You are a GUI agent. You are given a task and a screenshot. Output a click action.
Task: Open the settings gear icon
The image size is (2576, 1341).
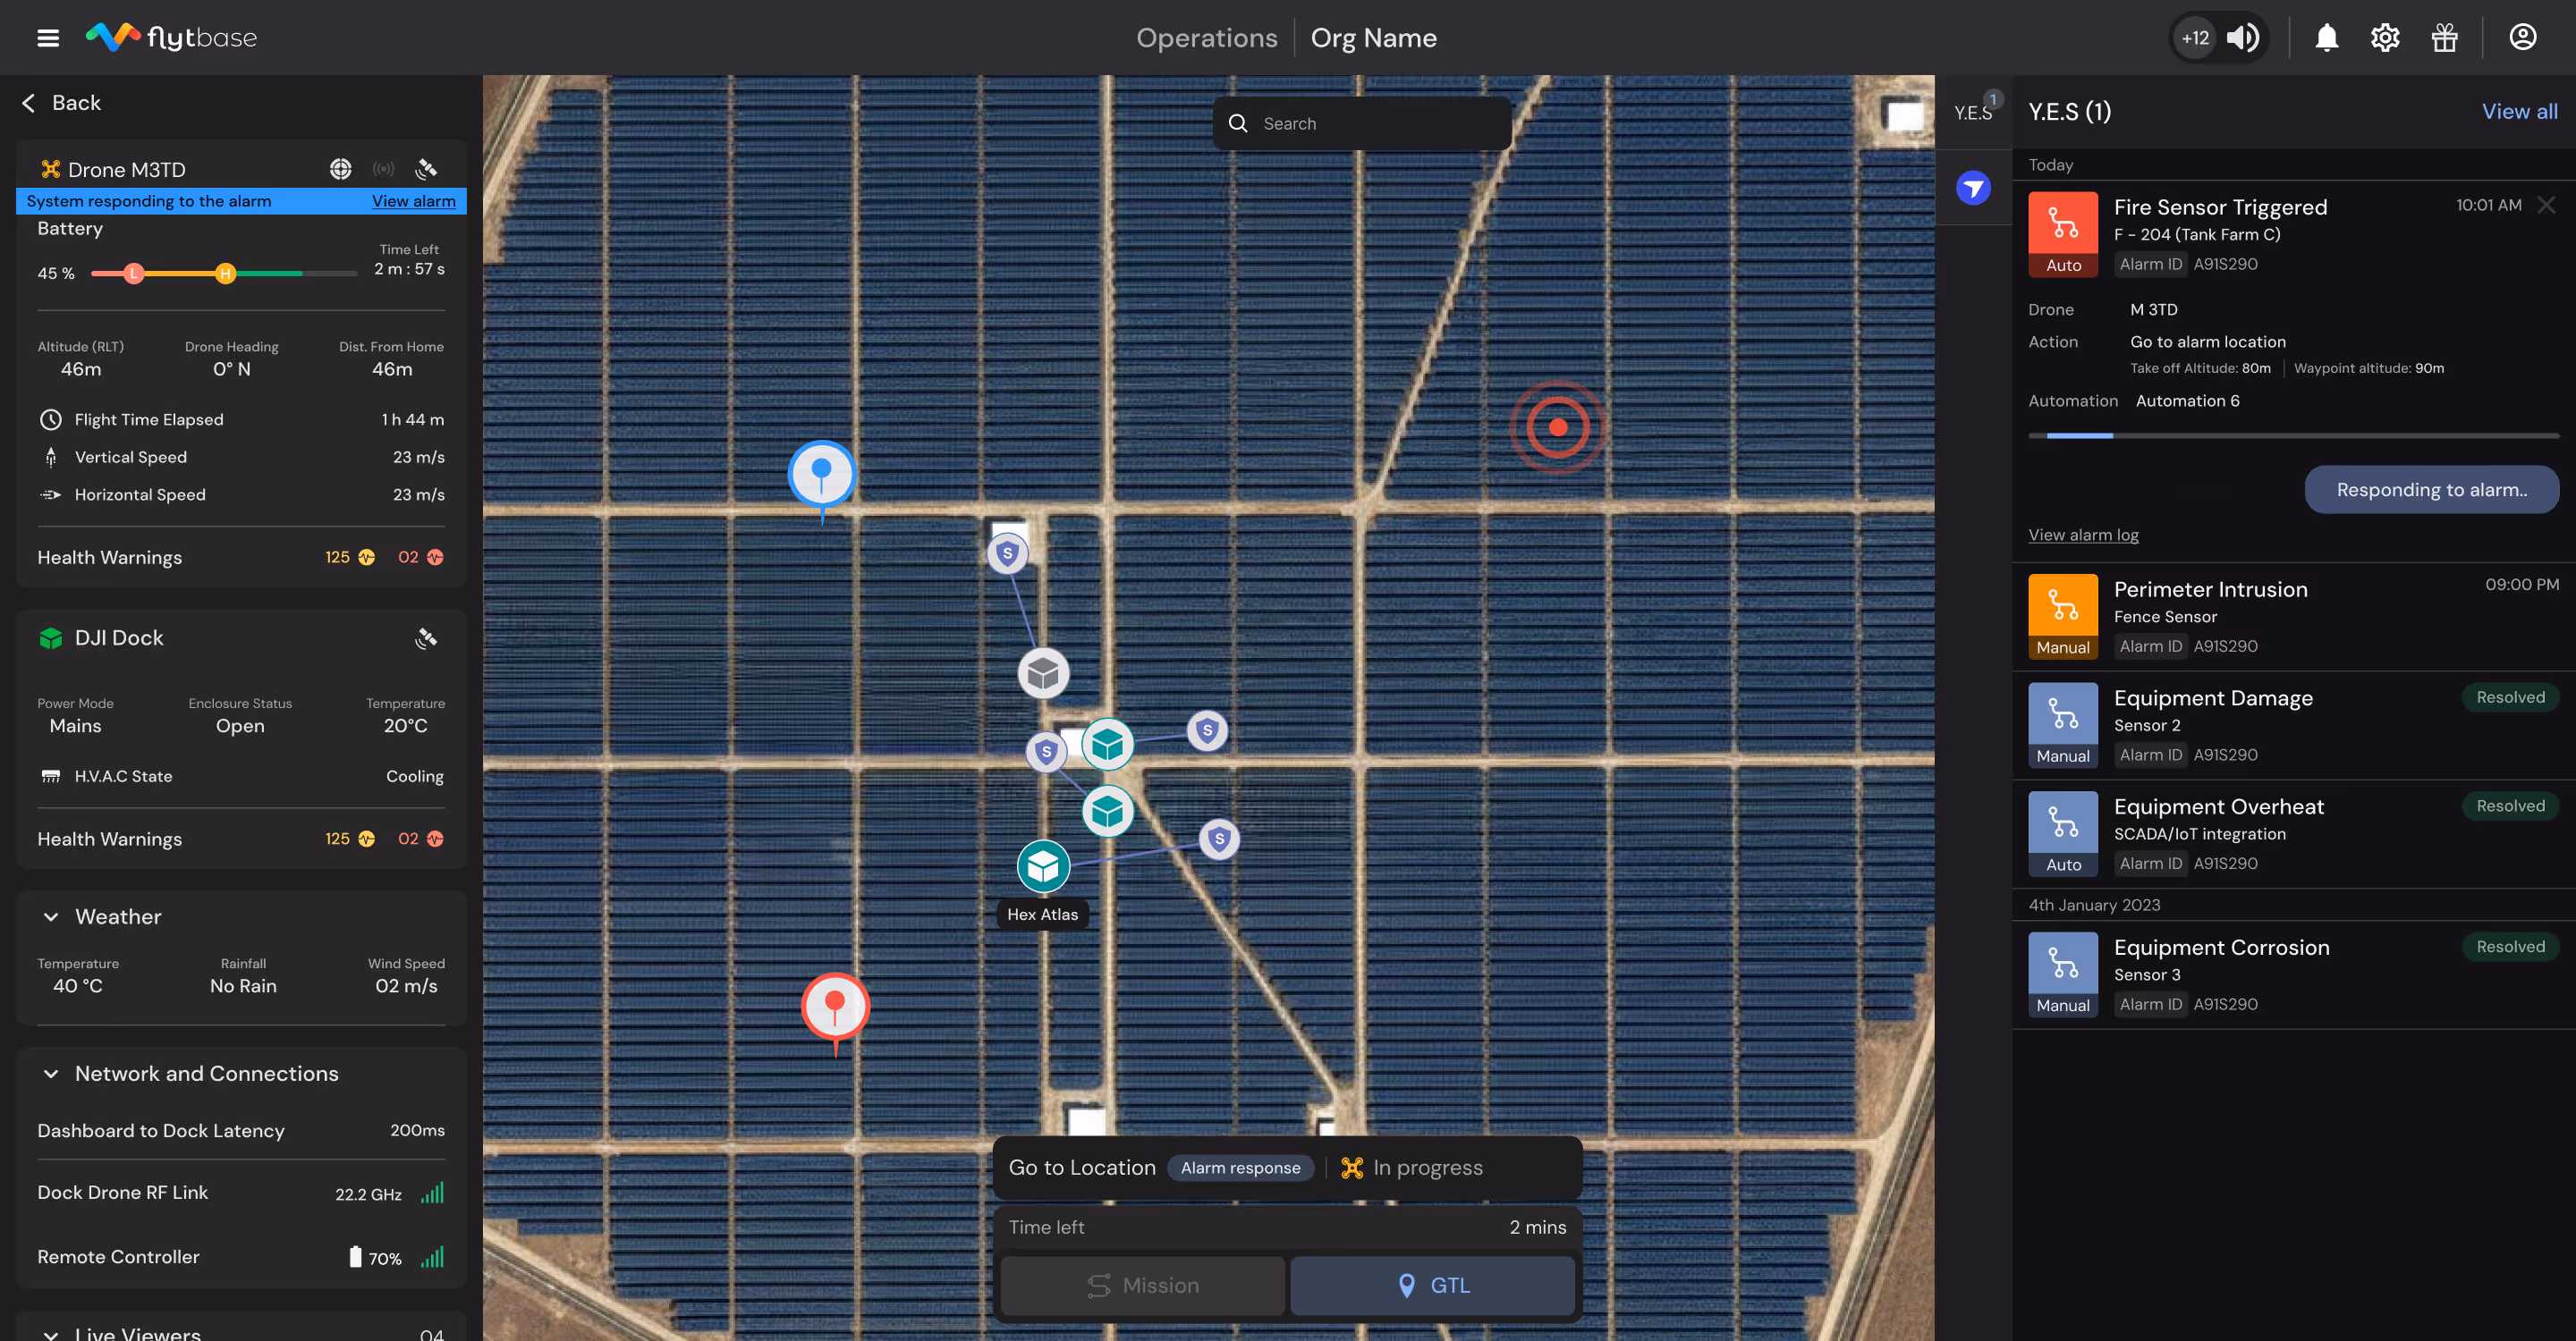pos(2385,38)
